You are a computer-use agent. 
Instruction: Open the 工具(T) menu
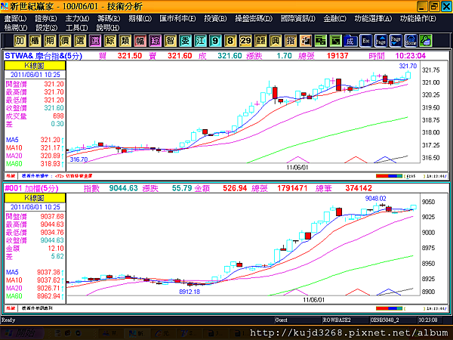click(77, 28)
